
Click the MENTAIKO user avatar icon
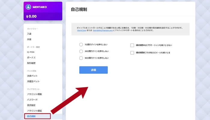(x=28, y=7)
